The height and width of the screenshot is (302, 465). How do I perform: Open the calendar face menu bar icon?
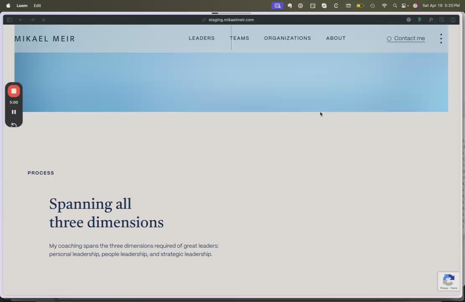click(313, 5)
